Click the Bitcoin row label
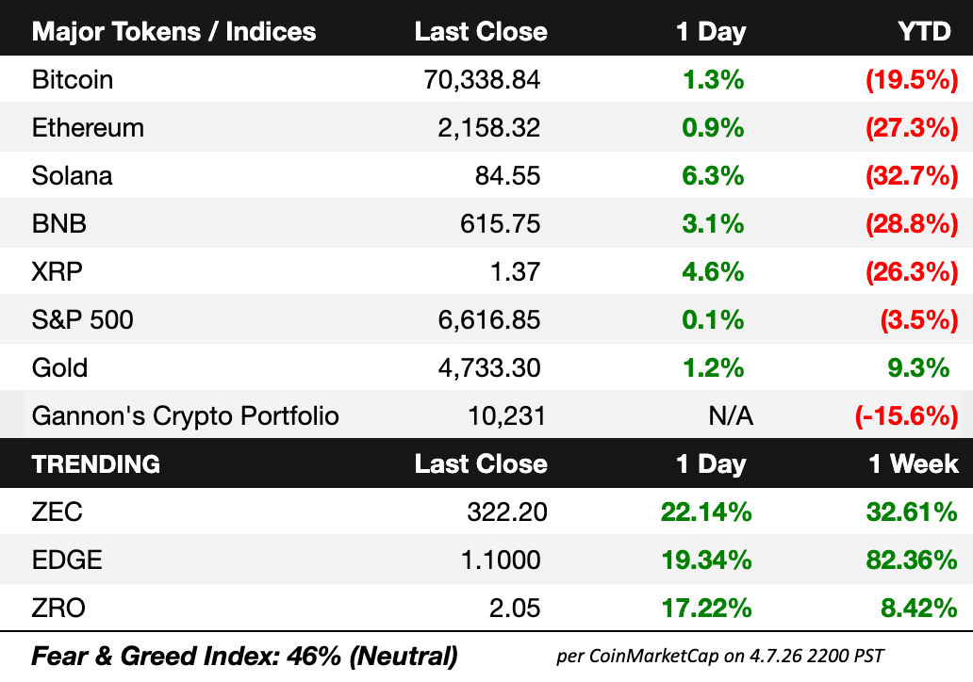The image size is (973, 682). point(73,80)
